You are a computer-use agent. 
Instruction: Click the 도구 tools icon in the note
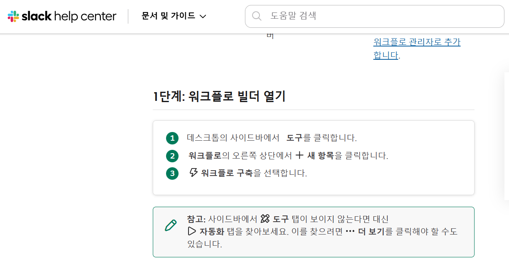[x=265, y=219]
